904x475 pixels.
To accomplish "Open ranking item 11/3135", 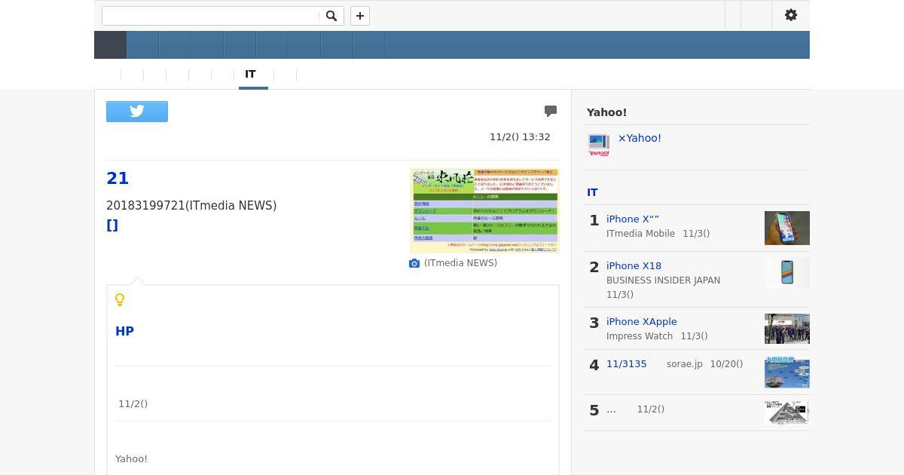I will pyautogui.click(x=627, y=363).
